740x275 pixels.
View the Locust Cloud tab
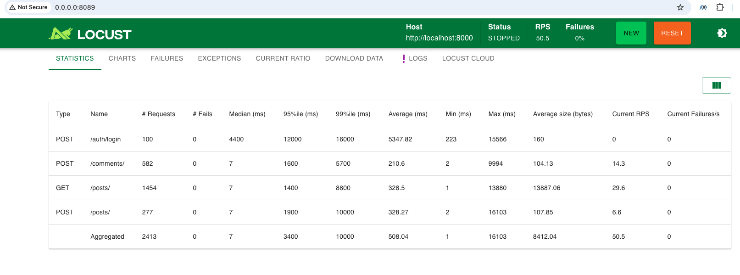pyautogui.click(x=468, y=58)
